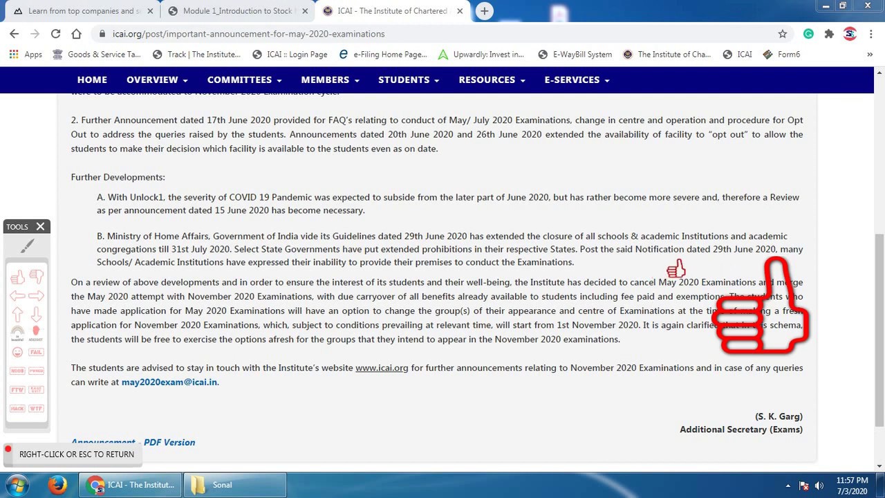Open 'e-Filing Home Page' bookmark
The height and width of the screenshot is (498, 885).
click(x=382, y=54)
